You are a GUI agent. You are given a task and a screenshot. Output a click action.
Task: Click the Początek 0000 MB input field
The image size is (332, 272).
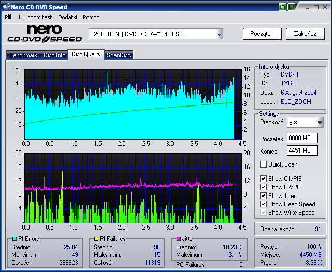click(302, 138)
